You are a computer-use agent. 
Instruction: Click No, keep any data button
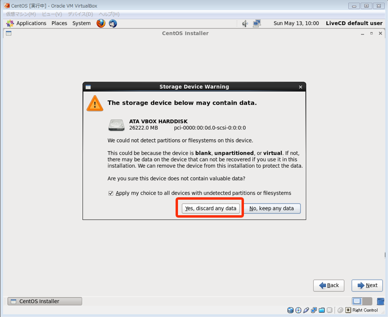click(272, 208)
